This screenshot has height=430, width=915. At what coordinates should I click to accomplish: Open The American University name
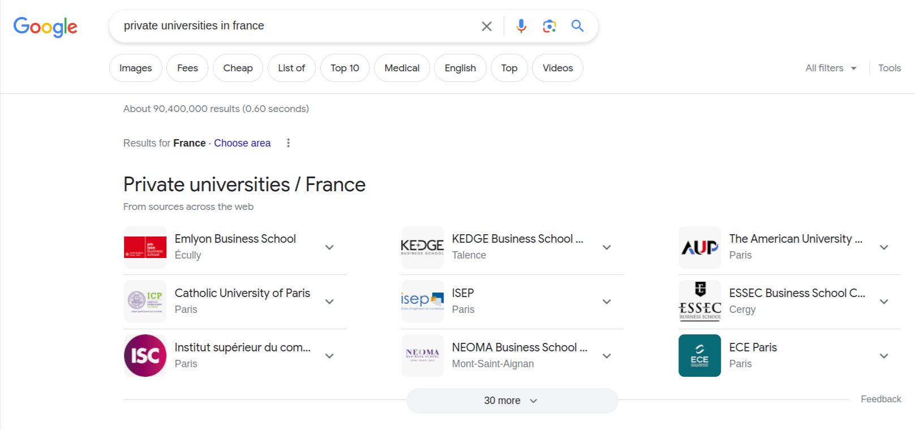click(796, 239)
